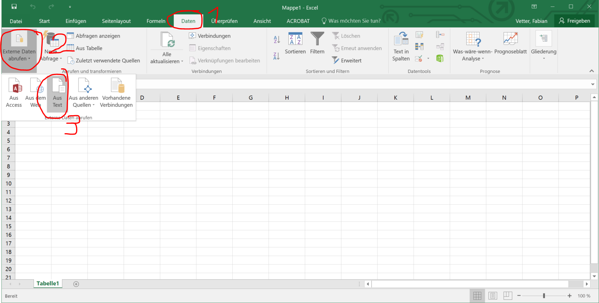
Task: Collapse the ribbon with chevron
Action: [592, 71]
